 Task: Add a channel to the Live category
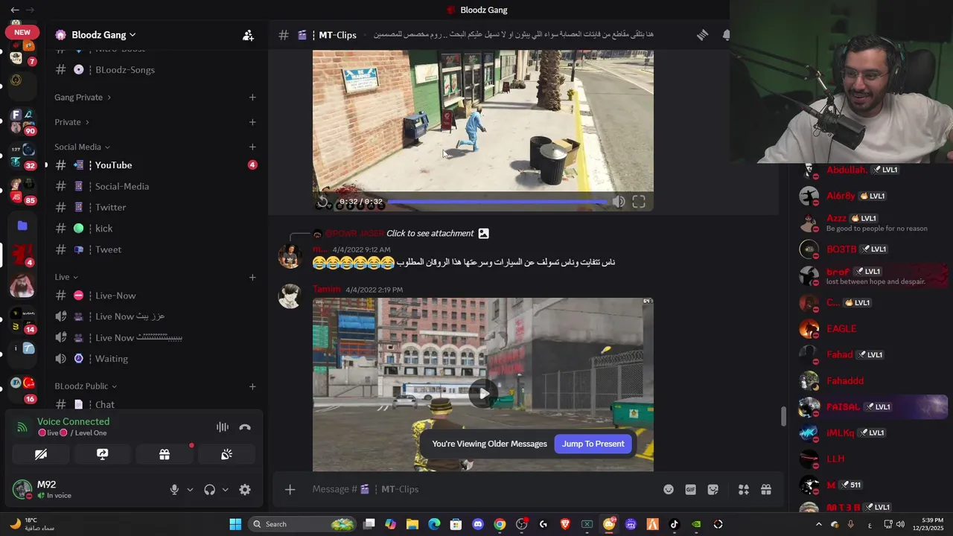click(252, 277)
